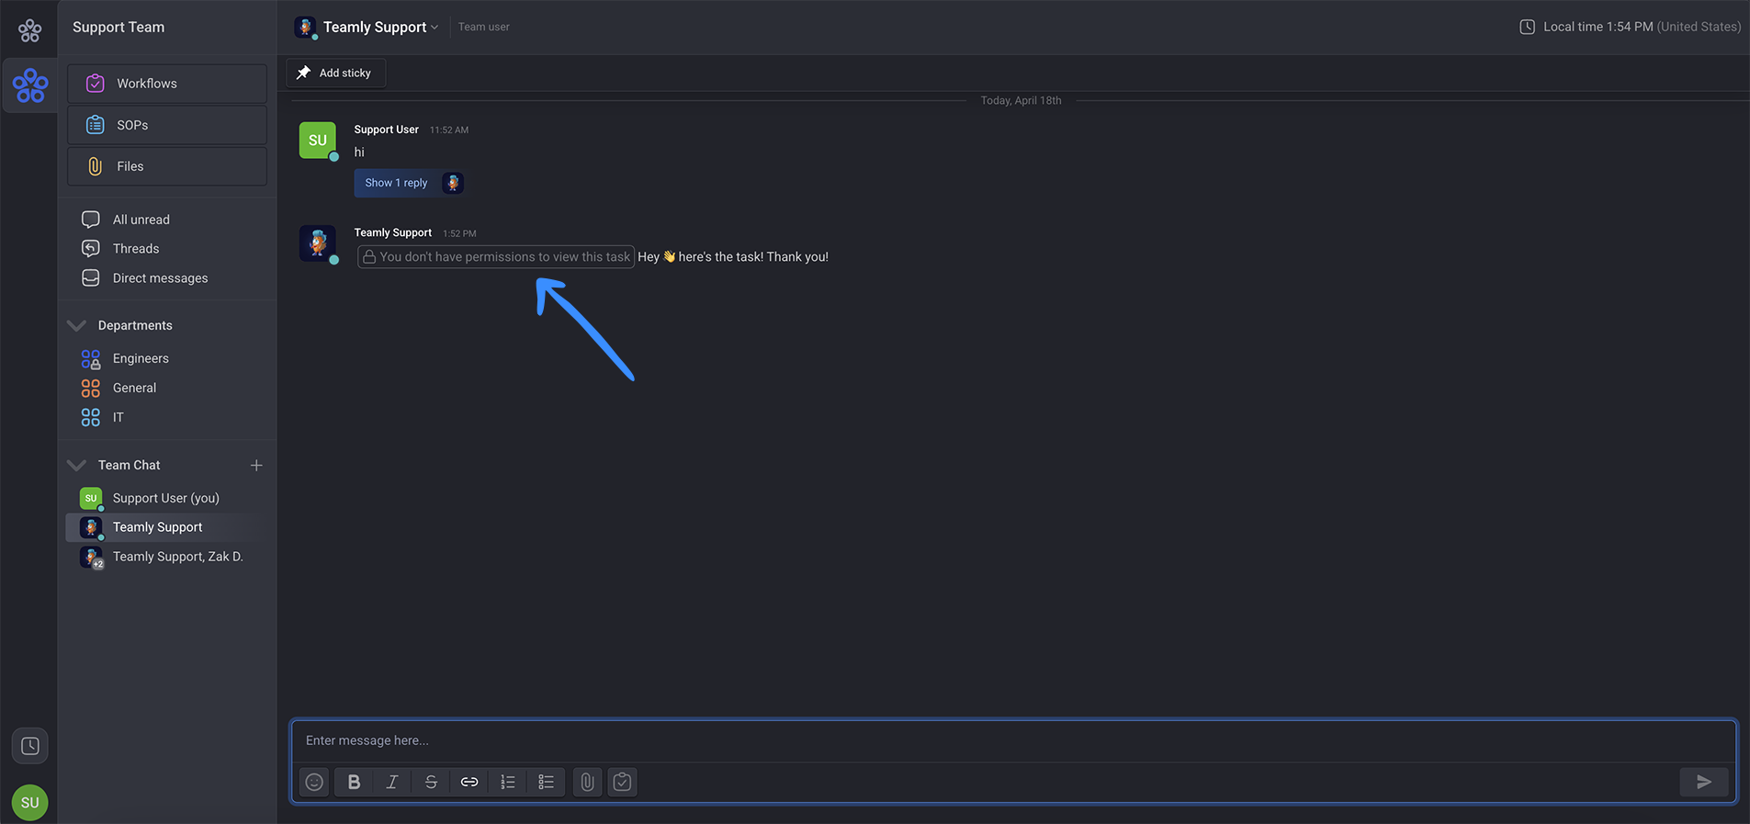Viewport: 1750px width, 824px height.
Task: Click the Support User sender name
Action: tap(387, 130)
